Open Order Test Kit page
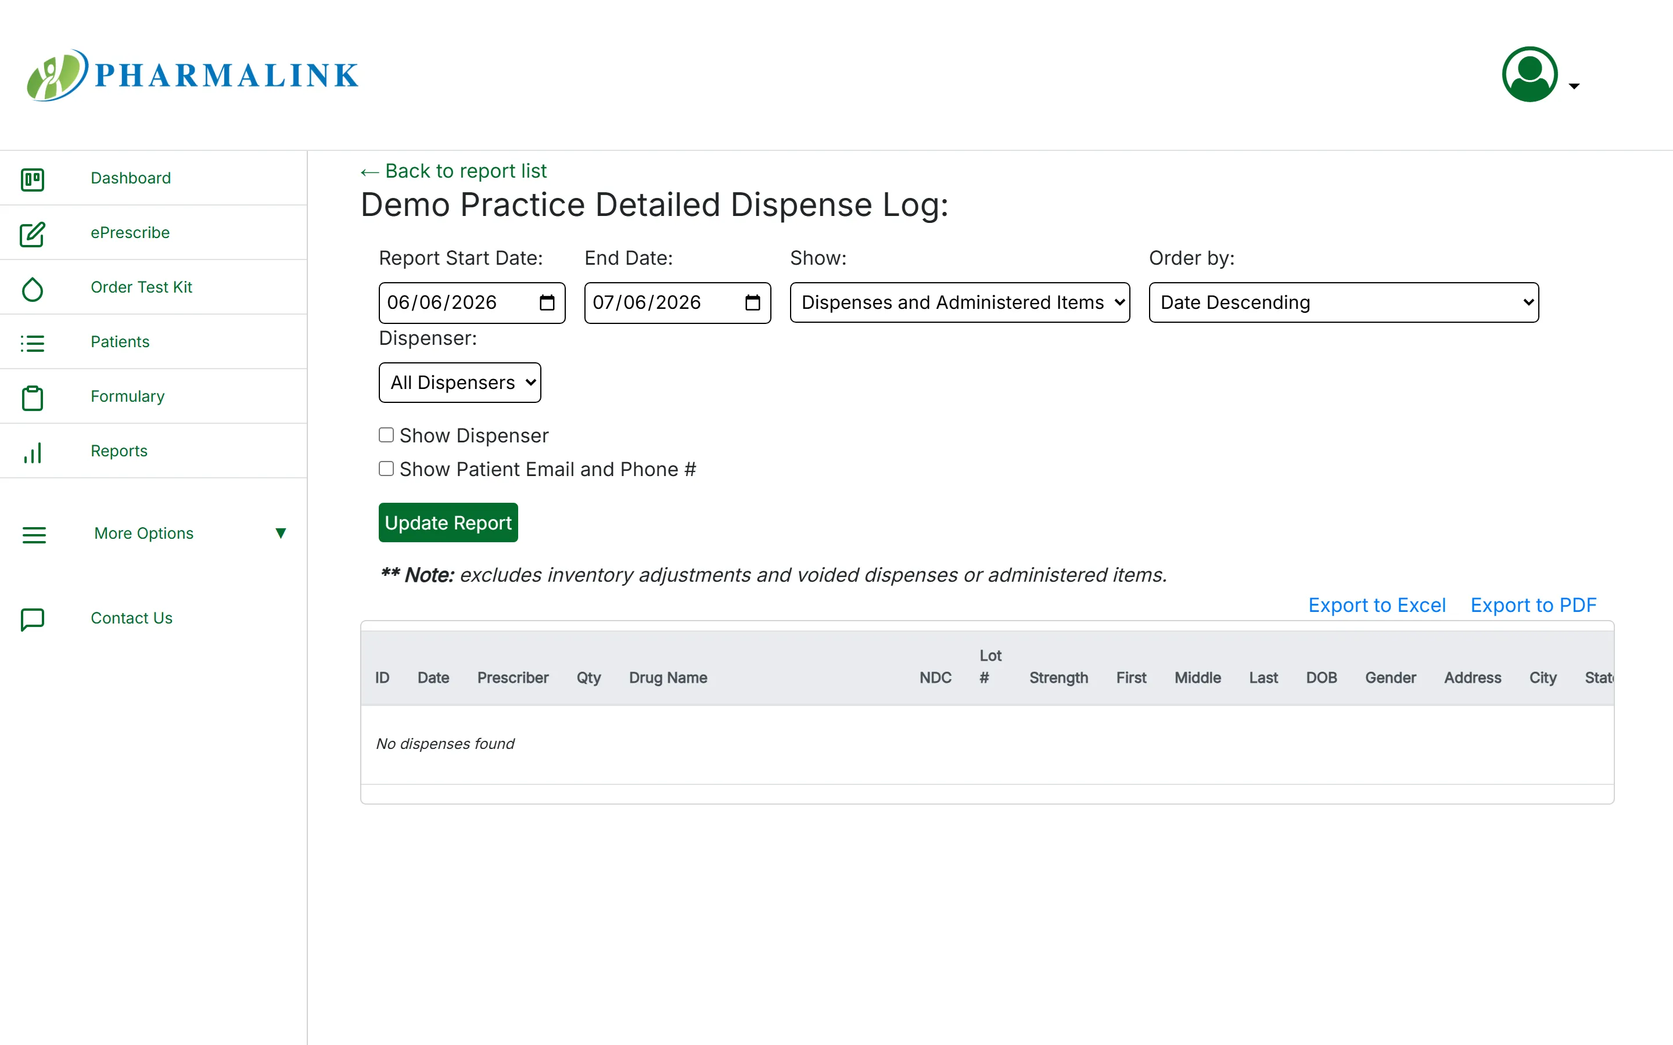Viewport: 1673px width, 1045px height. point(141,287)
